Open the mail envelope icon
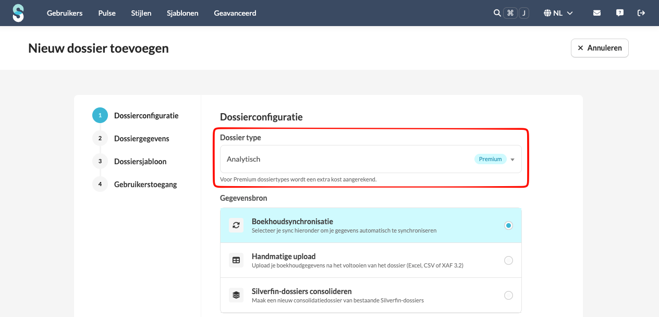The width and height of the screenshot is (659, 317). click(x=597, y=13)
